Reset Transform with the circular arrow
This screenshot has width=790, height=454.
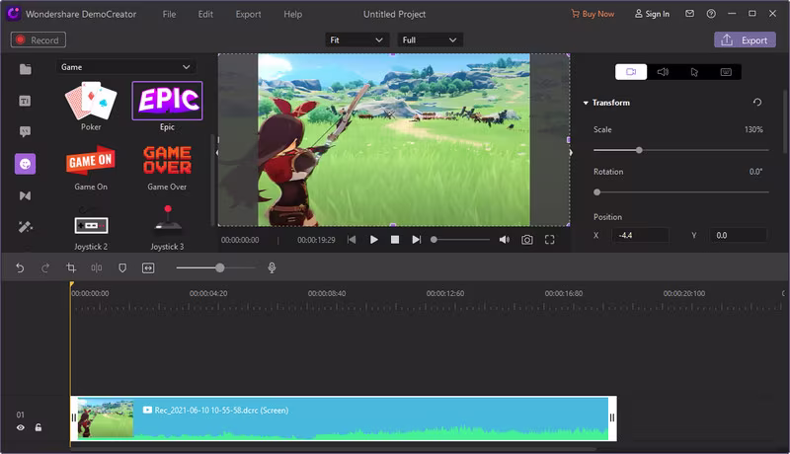[x=757, y=103]
